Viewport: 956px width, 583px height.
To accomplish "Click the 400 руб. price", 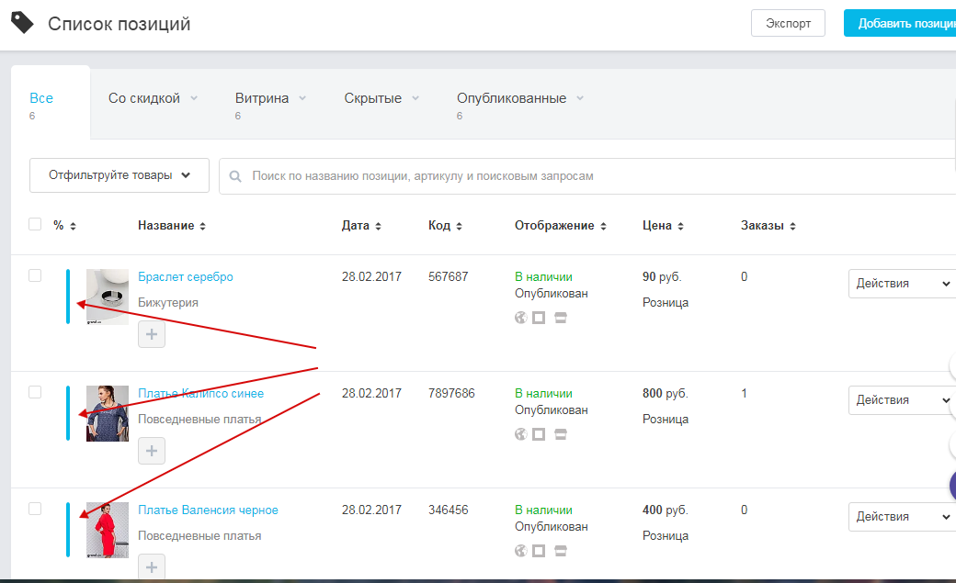I will (666, 510).
